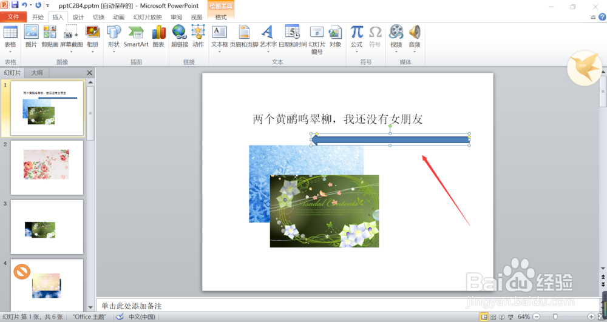The height and width of the screenshot is (322, 607).
Task: Start slide show from status bar
Action: click(510, 317)
